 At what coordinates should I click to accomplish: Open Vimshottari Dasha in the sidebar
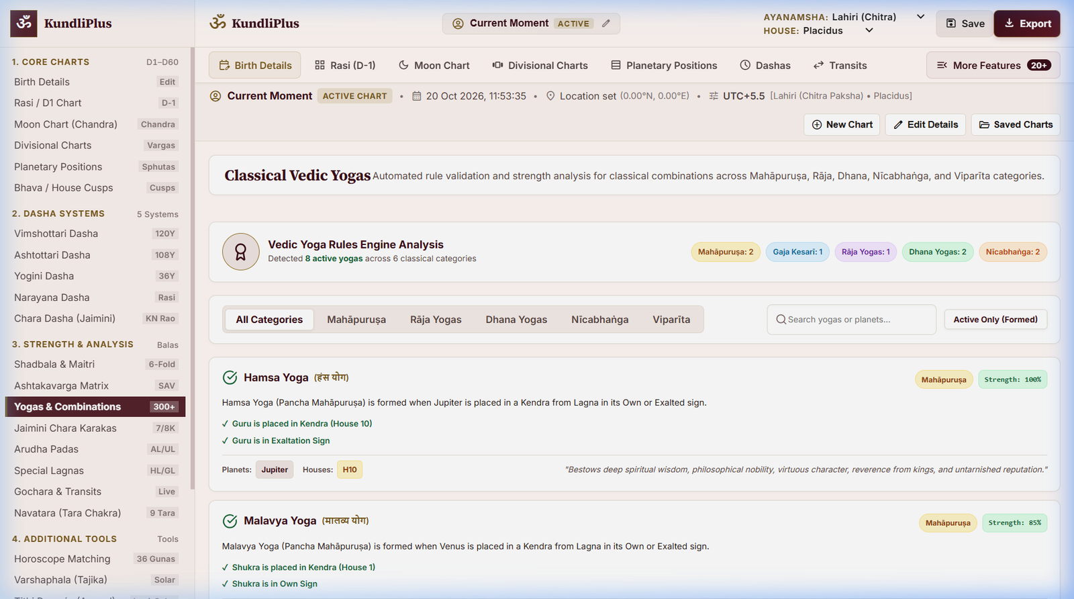pos(95,234)
